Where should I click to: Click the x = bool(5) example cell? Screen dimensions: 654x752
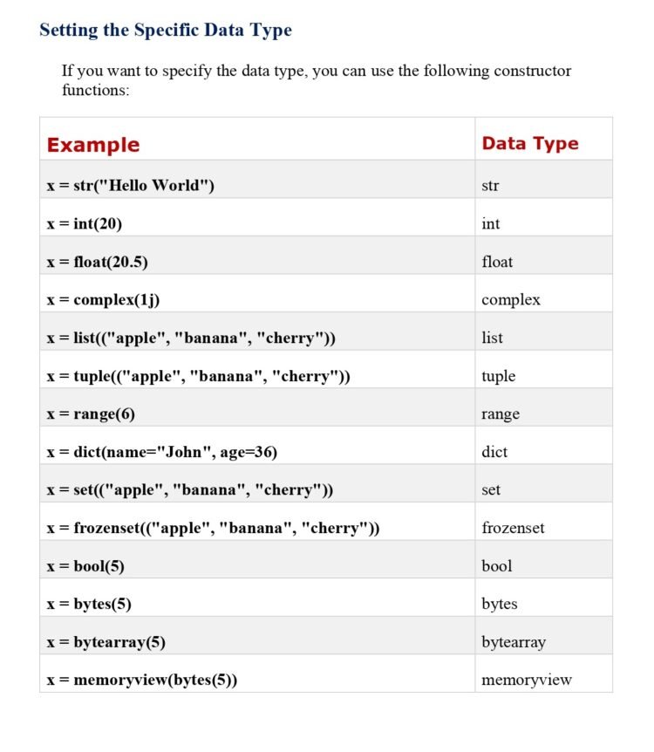pos(85,566)
